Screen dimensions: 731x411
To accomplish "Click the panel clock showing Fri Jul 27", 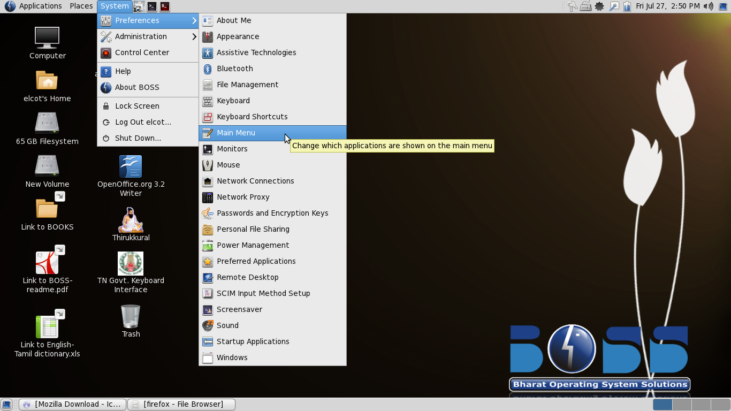I will click(x=667, y=6).
